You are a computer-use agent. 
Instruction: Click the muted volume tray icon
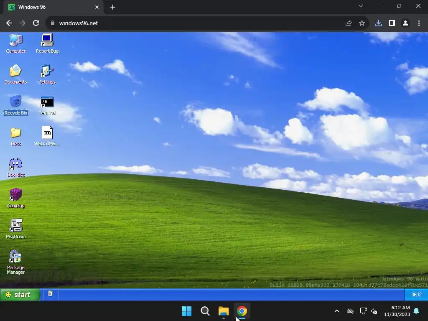point(374,311)
